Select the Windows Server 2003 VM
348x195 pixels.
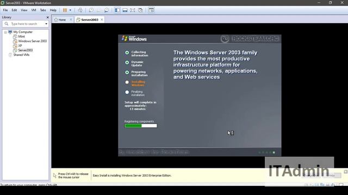pos(33,41)
